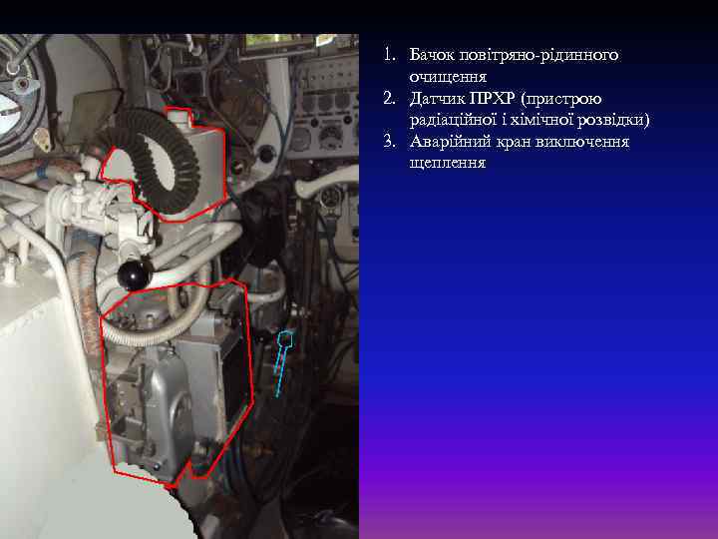Click the text 'Датчик ПРХР (пристрою'

[506, 99]
